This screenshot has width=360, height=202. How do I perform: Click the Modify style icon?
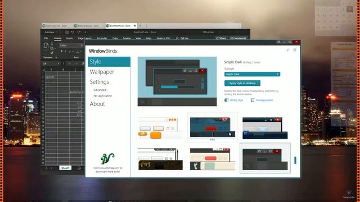coord(226,100)
